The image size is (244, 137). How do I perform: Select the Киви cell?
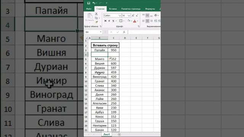[x=100, y=108]
